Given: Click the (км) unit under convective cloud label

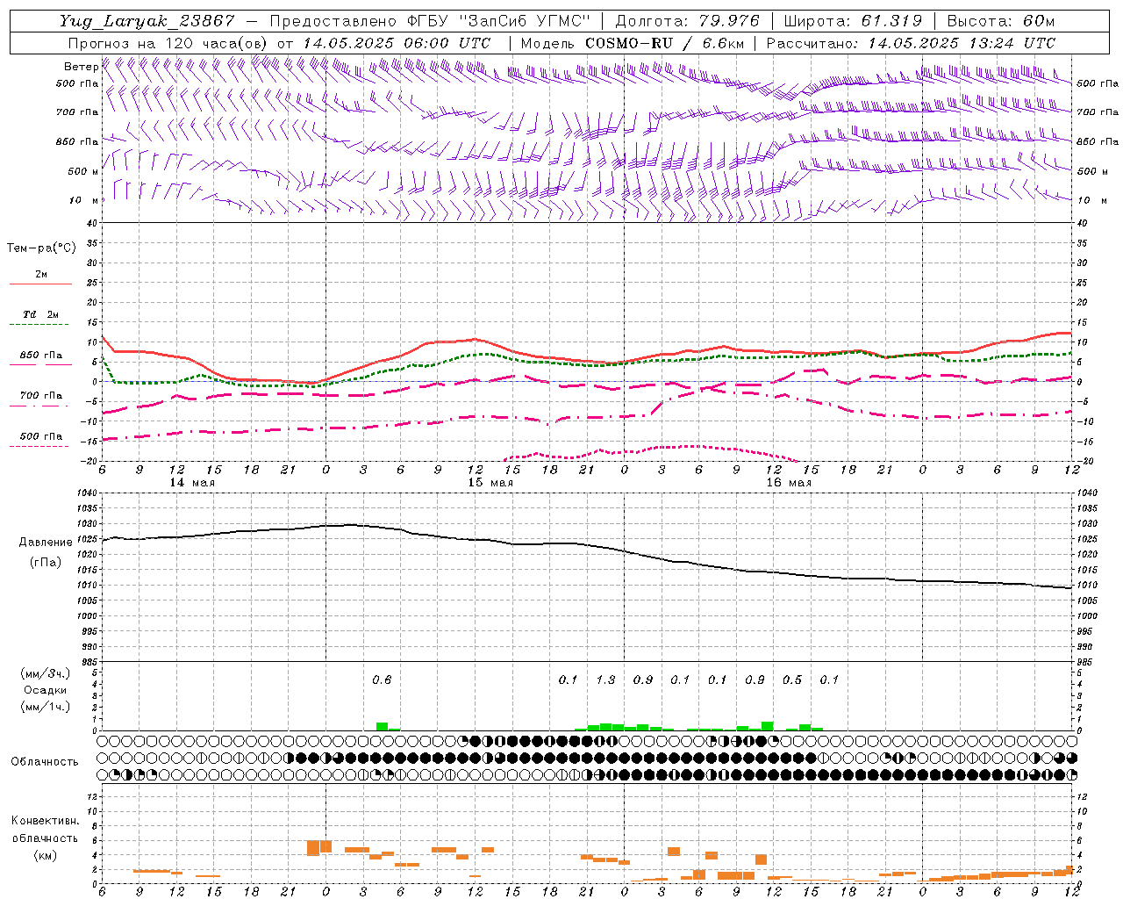Looking at the screenshot, I should coord(45,855).
